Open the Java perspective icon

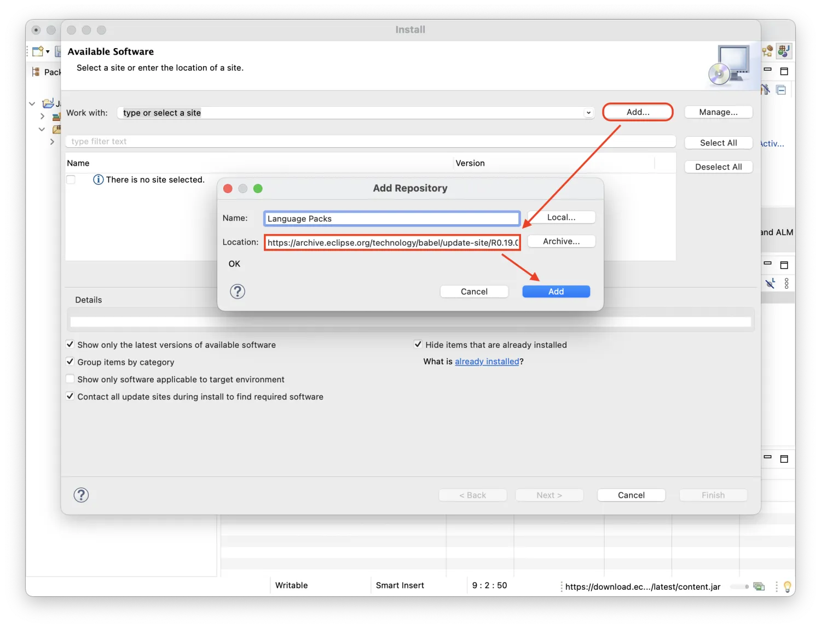(x=784, y=51)
